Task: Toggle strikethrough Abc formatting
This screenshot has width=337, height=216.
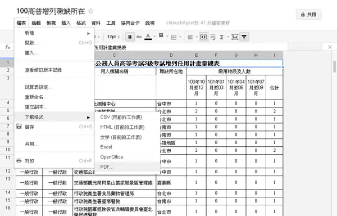Action: point(139,37)
